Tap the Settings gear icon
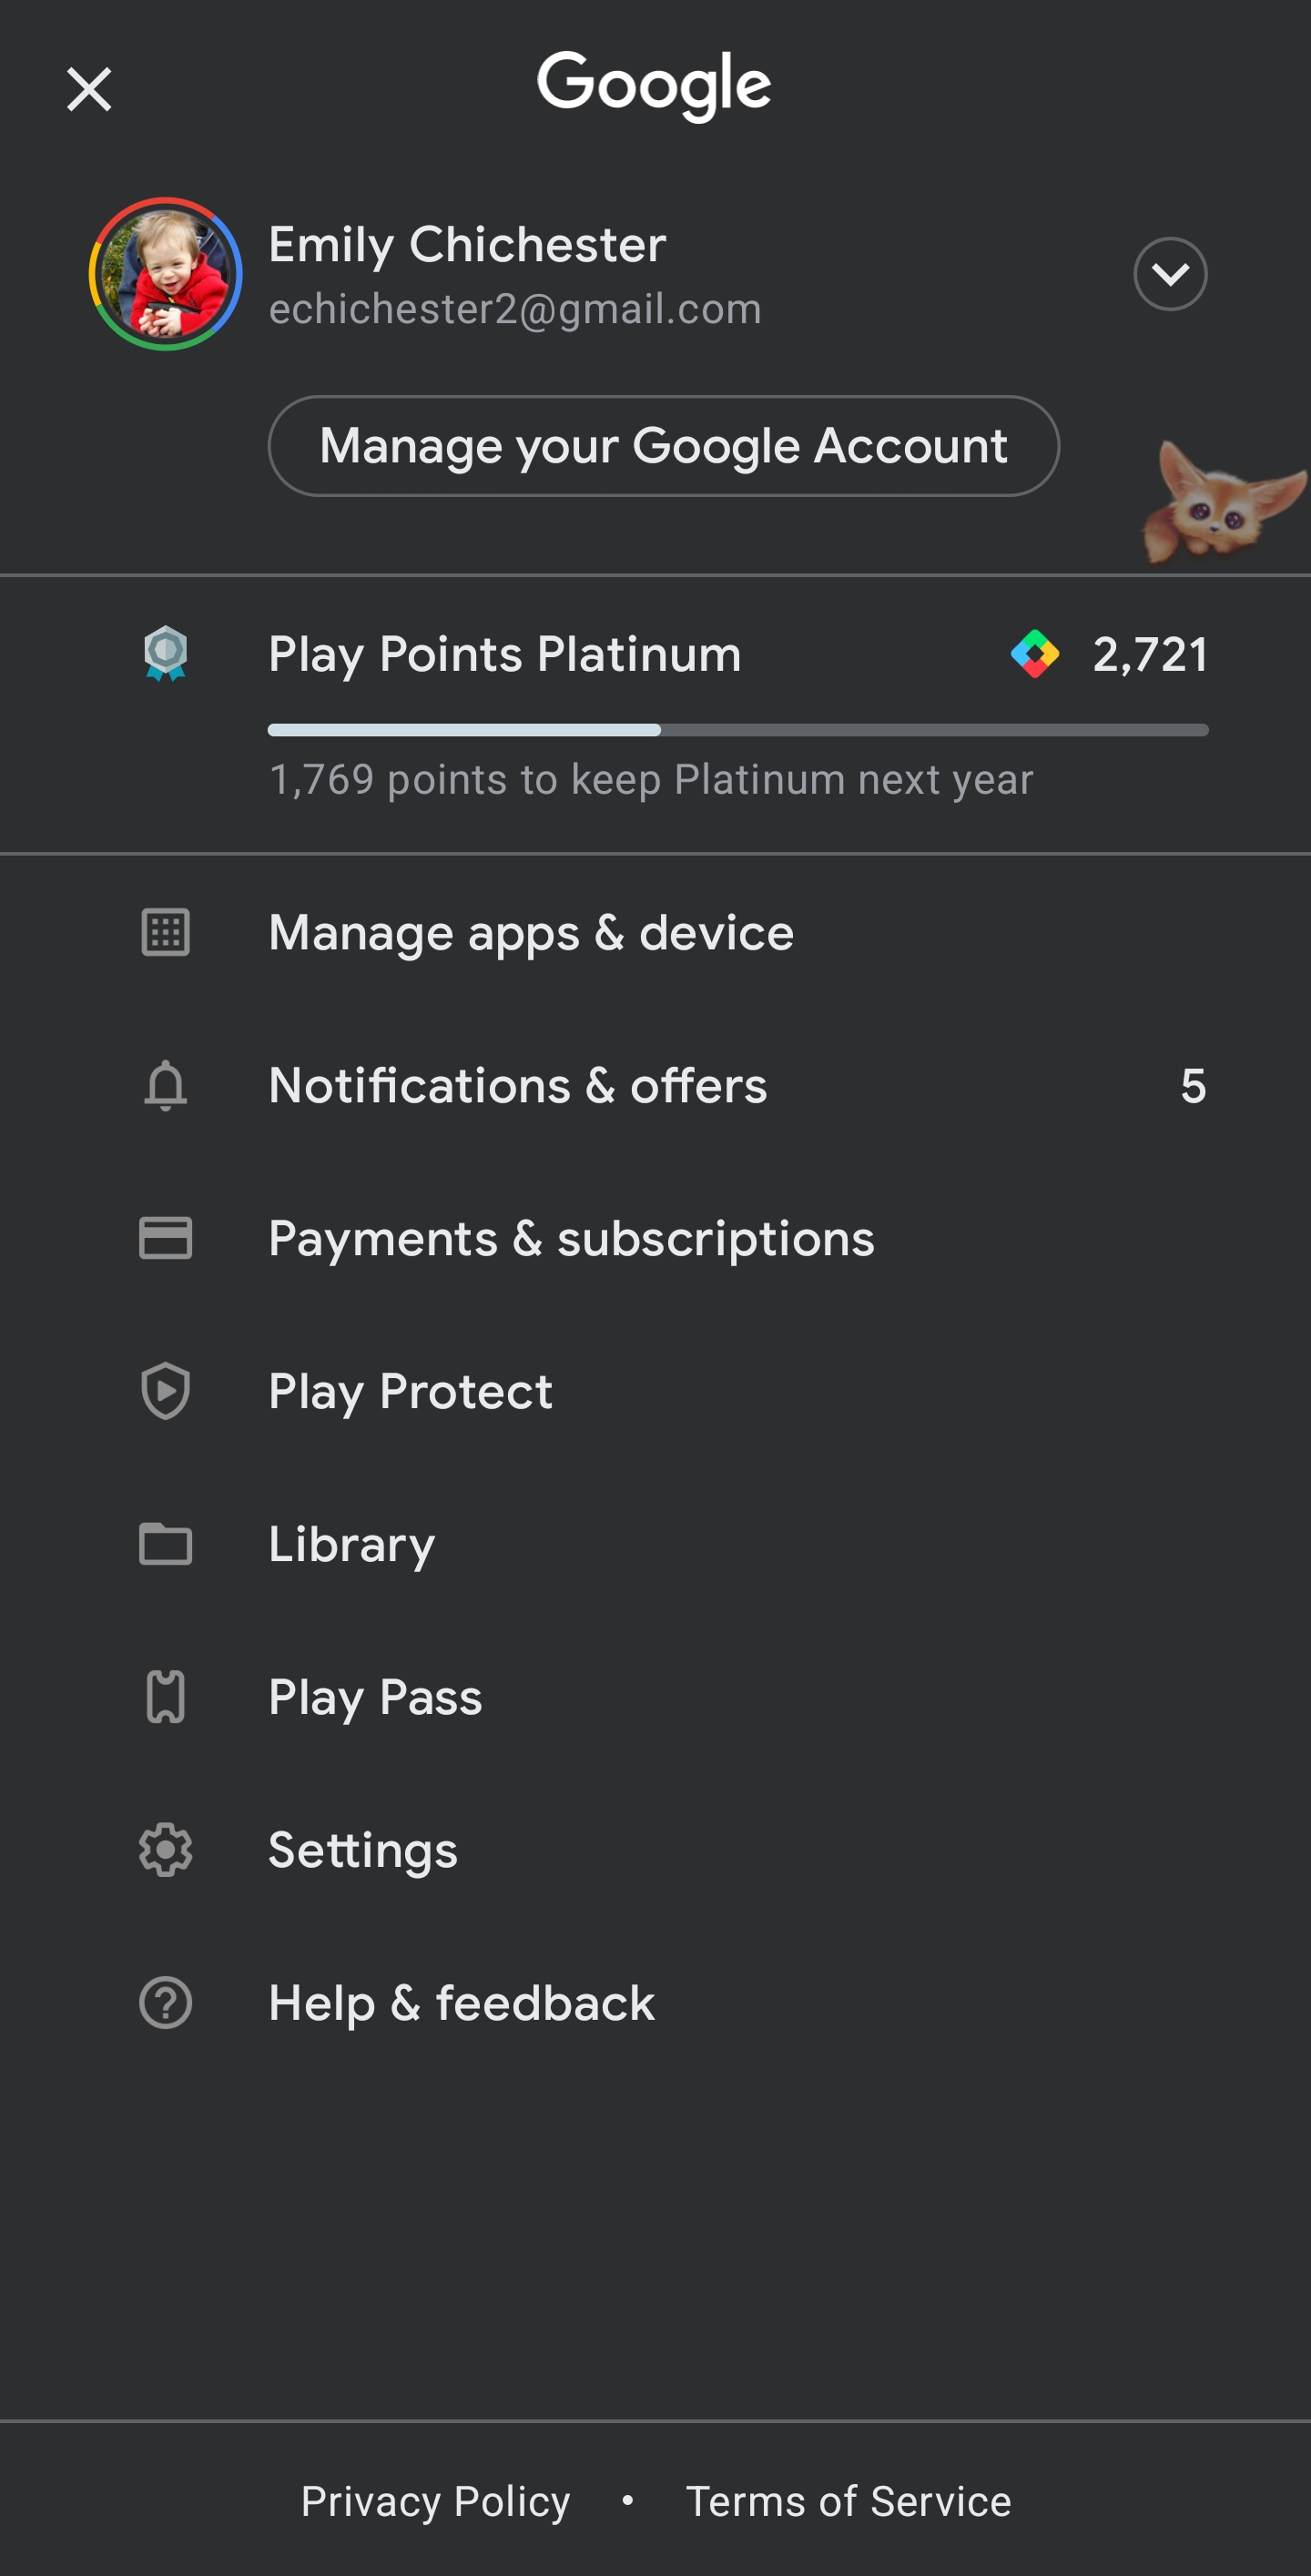1311x2576 pixels. tap(165, 1850)
